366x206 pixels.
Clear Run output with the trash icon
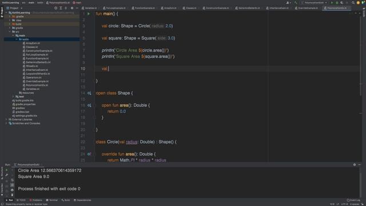click(x=12, y=195)
